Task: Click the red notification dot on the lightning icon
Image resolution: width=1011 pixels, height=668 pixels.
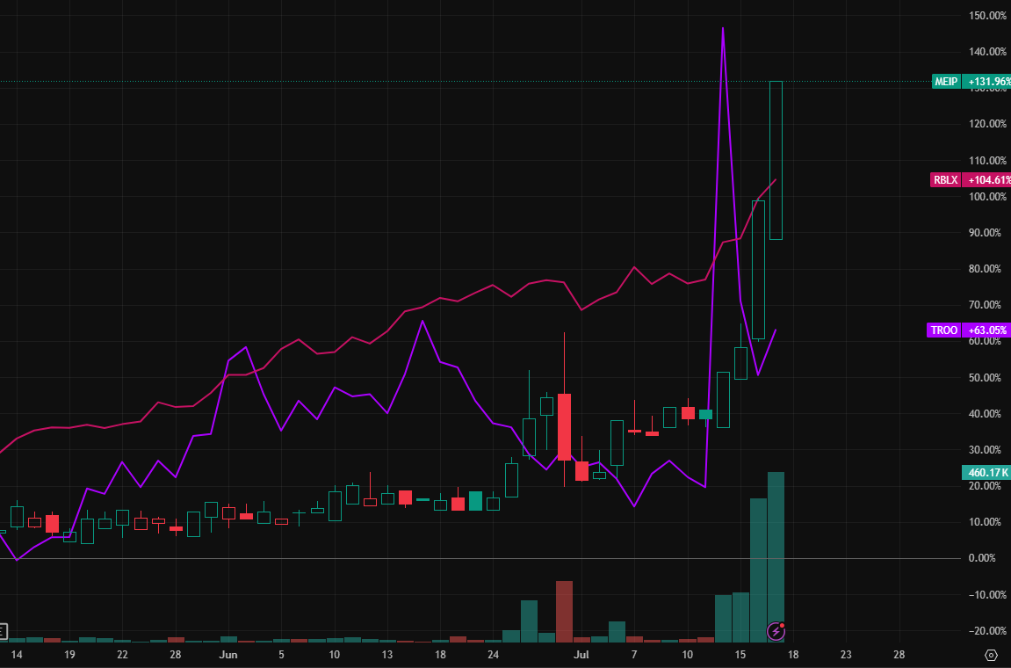Action: [782, 624]
